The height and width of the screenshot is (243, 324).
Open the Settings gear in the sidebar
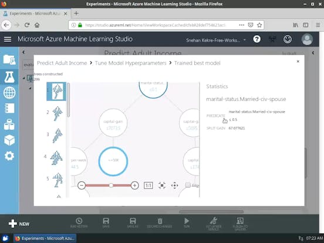(9, 156)
